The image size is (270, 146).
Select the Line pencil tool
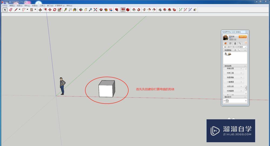(x=16, y=10)
